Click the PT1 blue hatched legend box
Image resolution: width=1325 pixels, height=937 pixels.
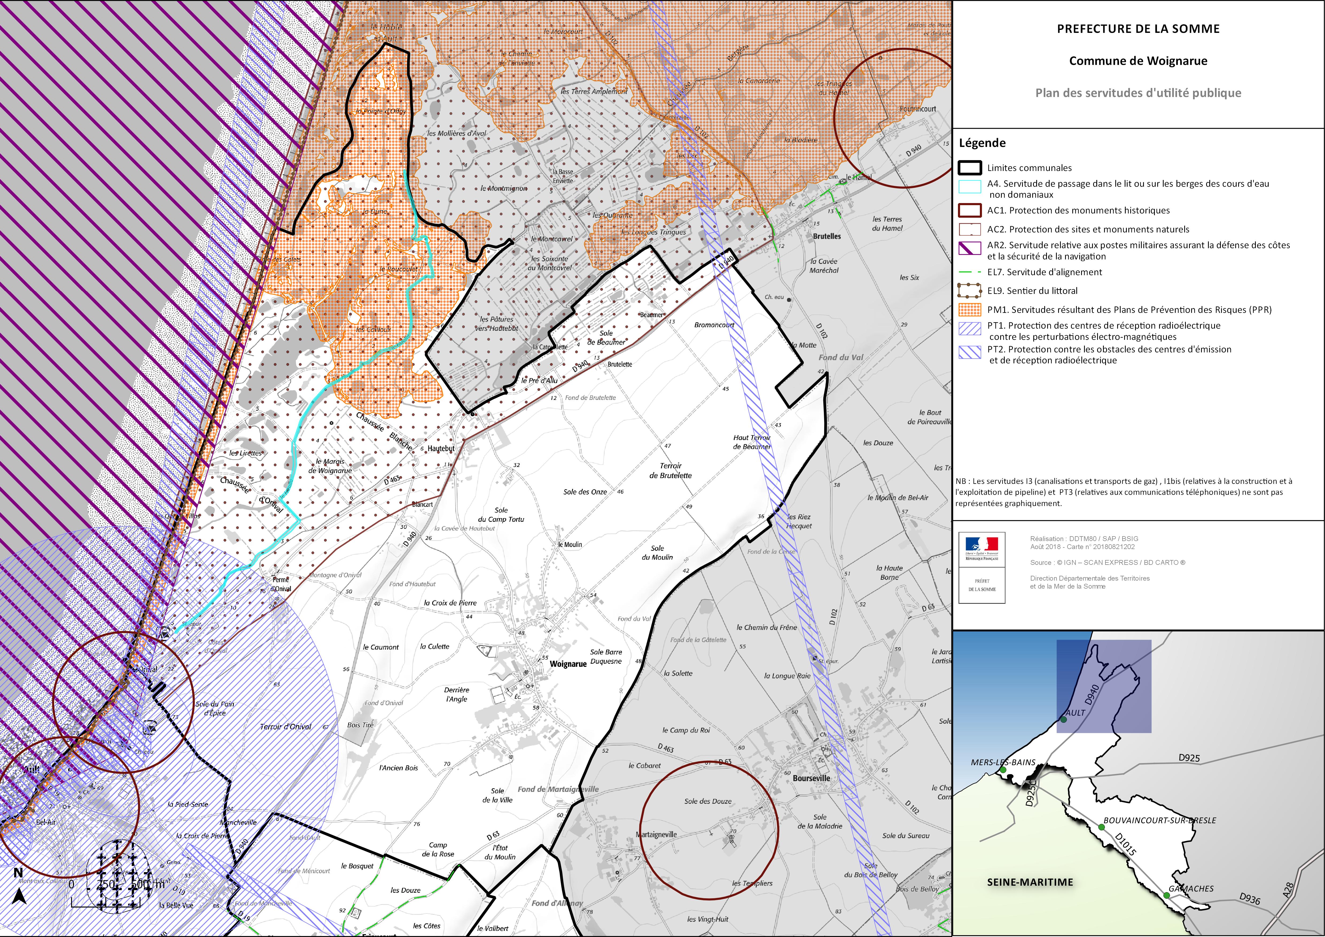click(x=969, y=329)
